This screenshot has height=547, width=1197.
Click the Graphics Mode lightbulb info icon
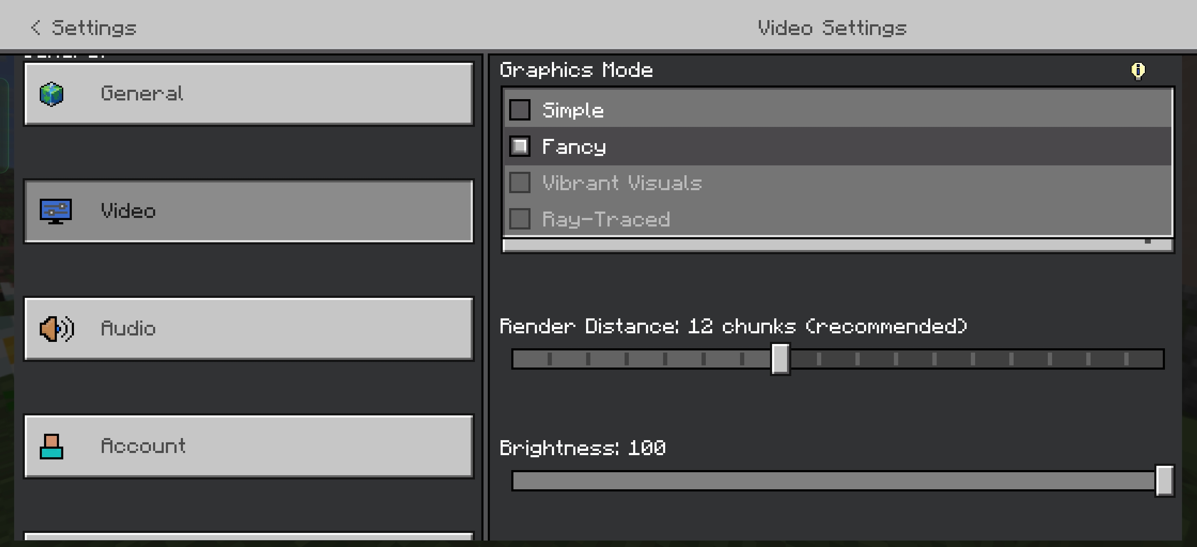1138,71
